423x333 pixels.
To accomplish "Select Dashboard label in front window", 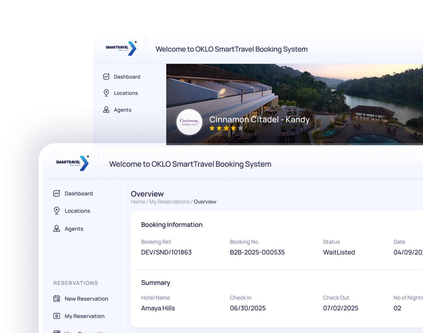I will [79, 194].
